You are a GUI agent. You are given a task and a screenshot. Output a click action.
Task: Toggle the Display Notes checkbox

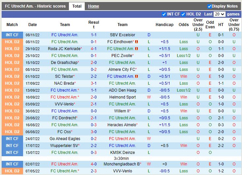tap(209, 6)
